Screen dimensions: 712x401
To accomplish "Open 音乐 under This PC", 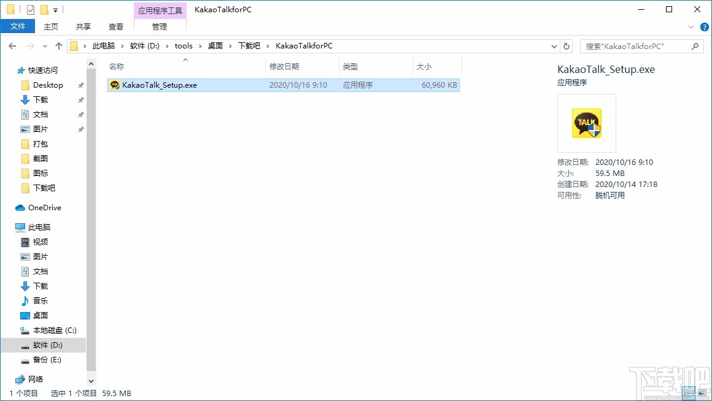I will (41, 300).
